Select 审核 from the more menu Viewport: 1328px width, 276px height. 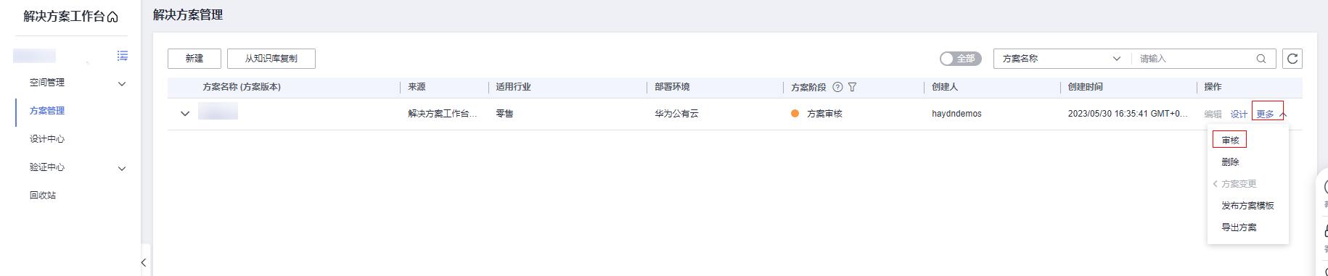tap(1230, 140)
